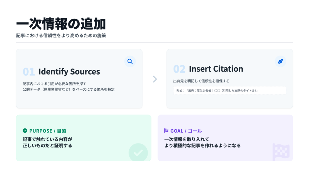Click the citation format example field

(x=229, y=90)
